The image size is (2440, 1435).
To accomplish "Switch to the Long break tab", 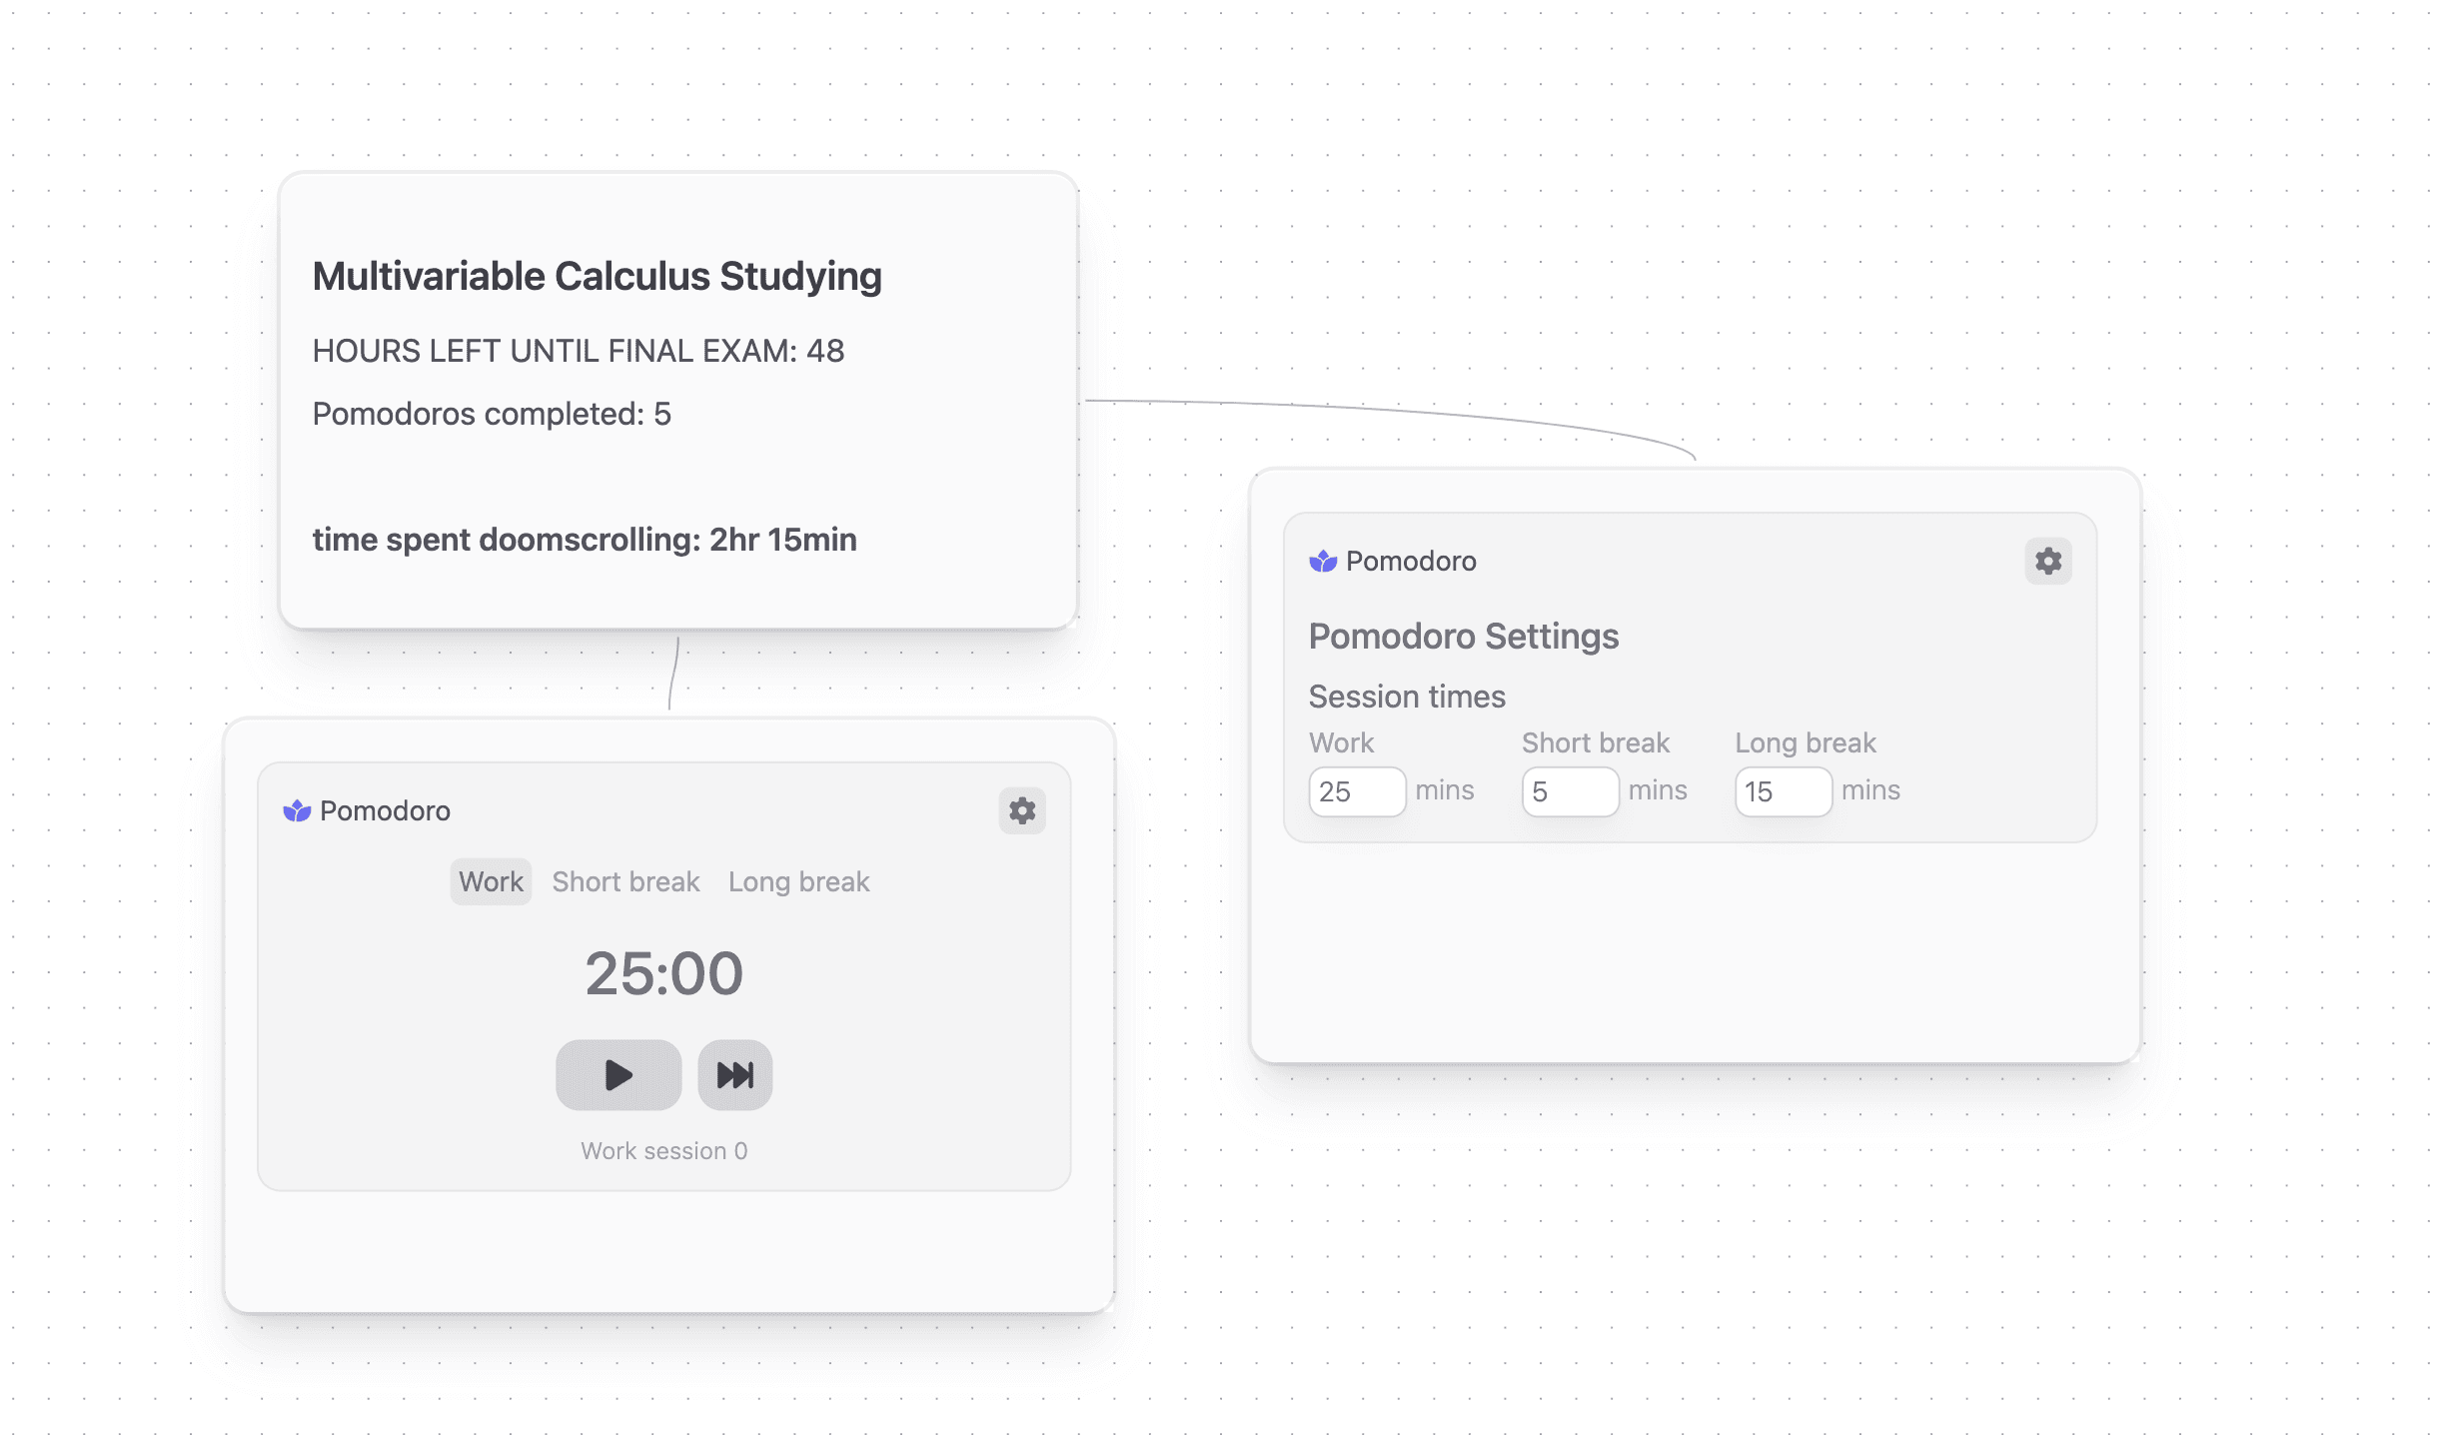I will [x=798, y=882].
